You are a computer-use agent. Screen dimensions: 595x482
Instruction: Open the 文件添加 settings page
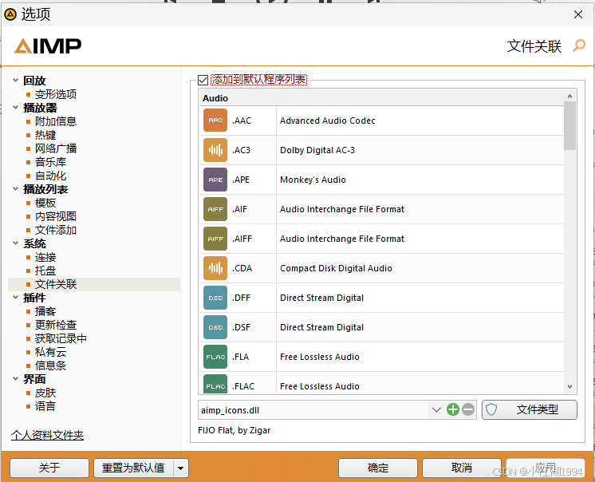[x=56, y=230]
